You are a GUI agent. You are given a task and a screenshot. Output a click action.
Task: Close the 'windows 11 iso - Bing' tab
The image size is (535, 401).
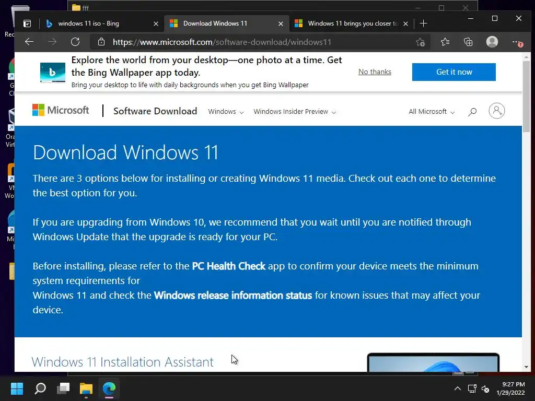(156, 23)
